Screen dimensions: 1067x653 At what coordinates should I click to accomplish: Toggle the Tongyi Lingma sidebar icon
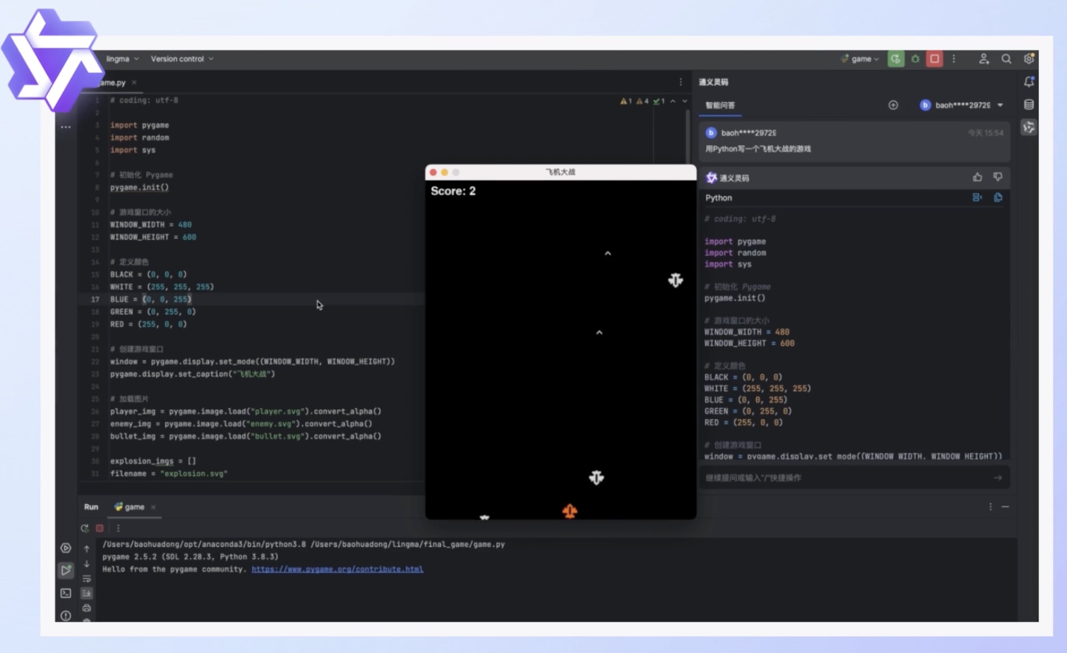[1029, 127]
